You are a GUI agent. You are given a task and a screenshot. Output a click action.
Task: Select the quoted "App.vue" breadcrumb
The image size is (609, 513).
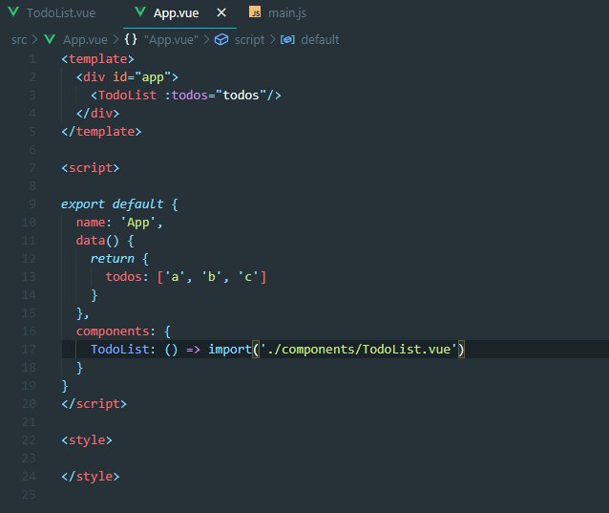[x=171, y=39]
